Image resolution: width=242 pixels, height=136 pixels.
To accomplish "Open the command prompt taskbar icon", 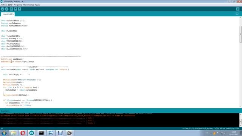I will [x=41, y=133].
